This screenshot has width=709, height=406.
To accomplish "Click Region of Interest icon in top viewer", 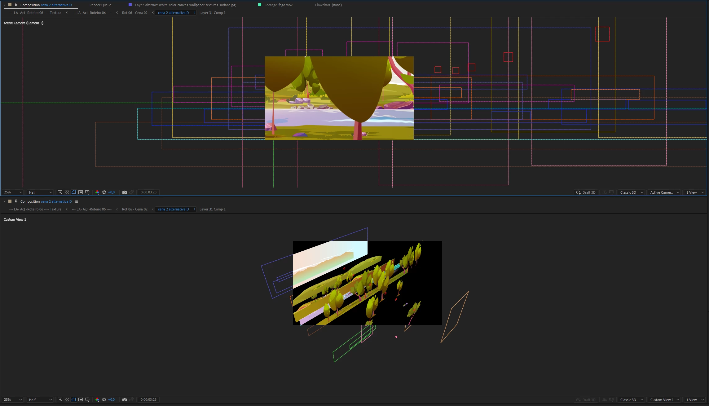I will 81,192.
